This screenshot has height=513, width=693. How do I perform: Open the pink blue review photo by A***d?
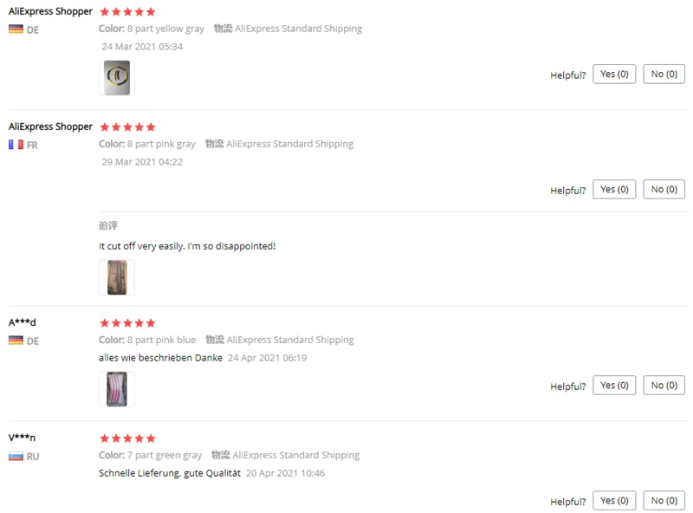117,389
